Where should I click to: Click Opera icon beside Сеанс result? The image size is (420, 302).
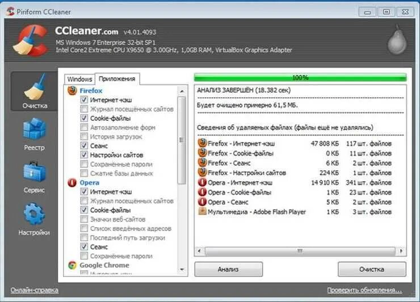coord(202,202)
